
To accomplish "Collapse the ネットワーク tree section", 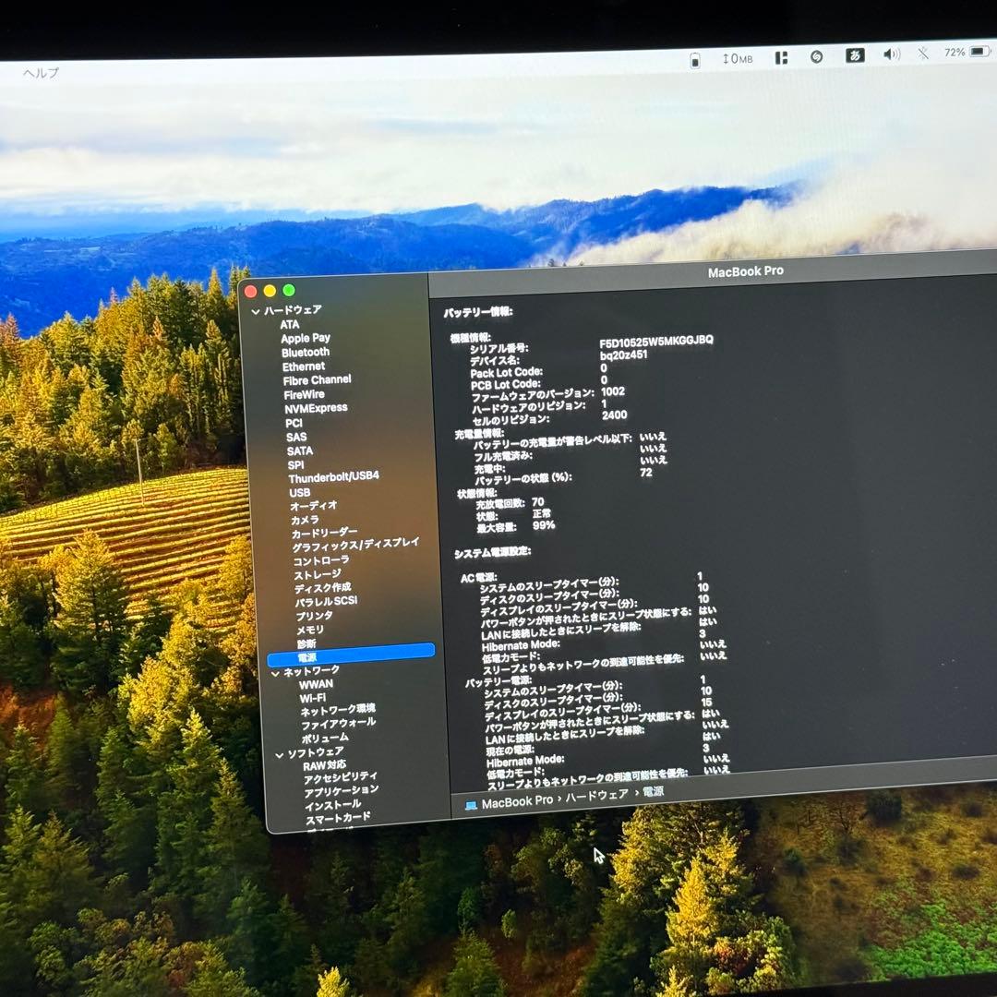I will click(x=275, y=673).
